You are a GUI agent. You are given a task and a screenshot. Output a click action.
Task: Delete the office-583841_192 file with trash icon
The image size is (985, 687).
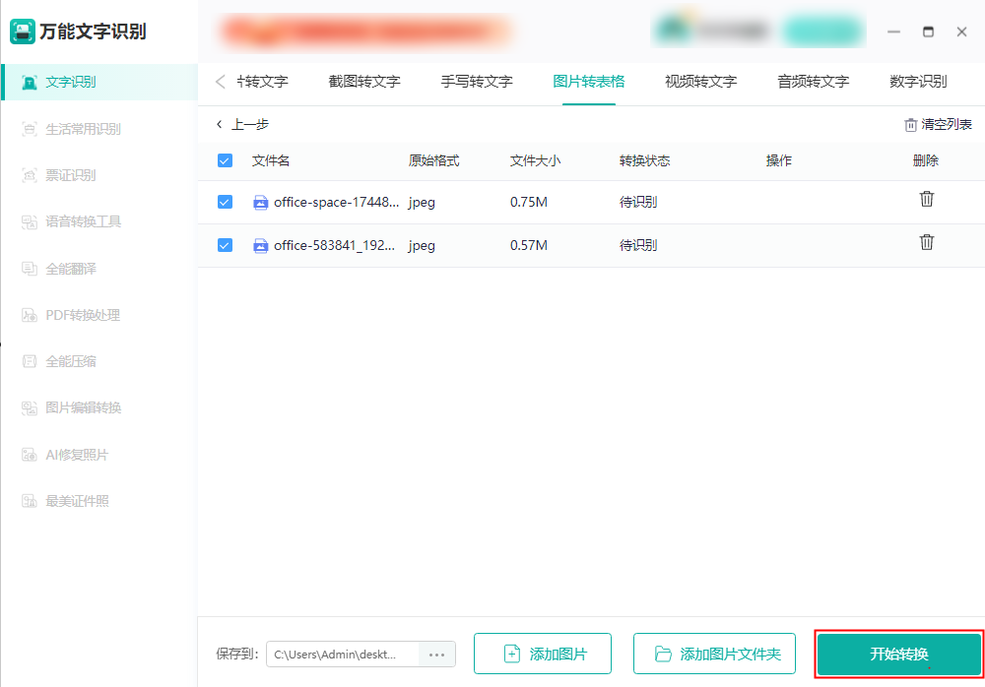pyautogui.click(x=927, y=242)
